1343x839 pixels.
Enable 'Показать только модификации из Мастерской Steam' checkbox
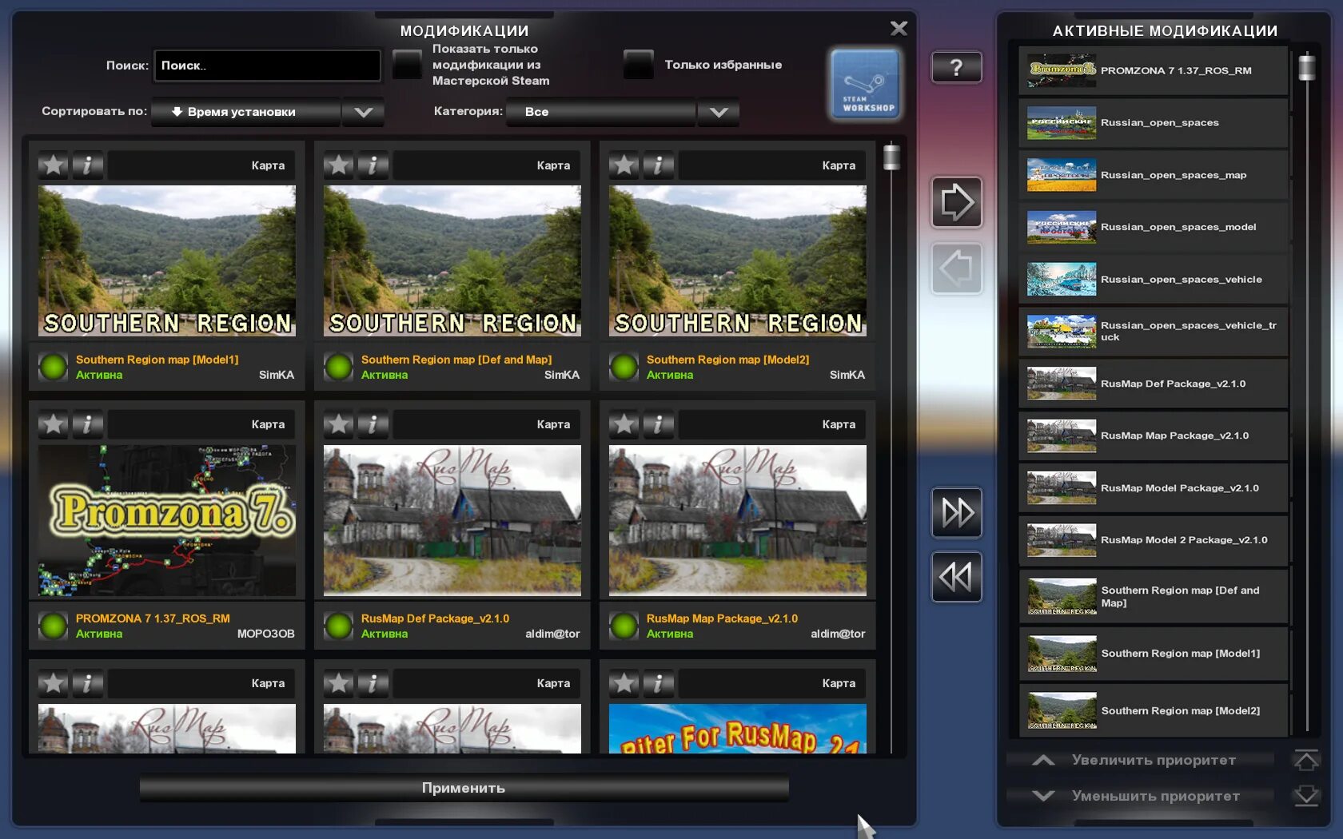pos(407,65)
